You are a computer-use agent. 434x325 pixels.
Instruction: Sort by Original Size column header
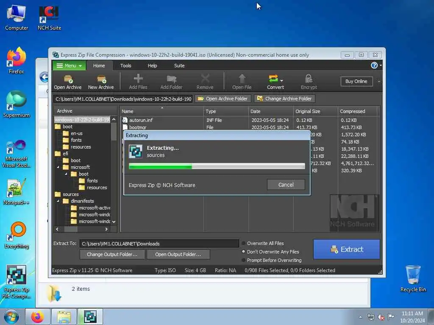[x=315, y=111]
